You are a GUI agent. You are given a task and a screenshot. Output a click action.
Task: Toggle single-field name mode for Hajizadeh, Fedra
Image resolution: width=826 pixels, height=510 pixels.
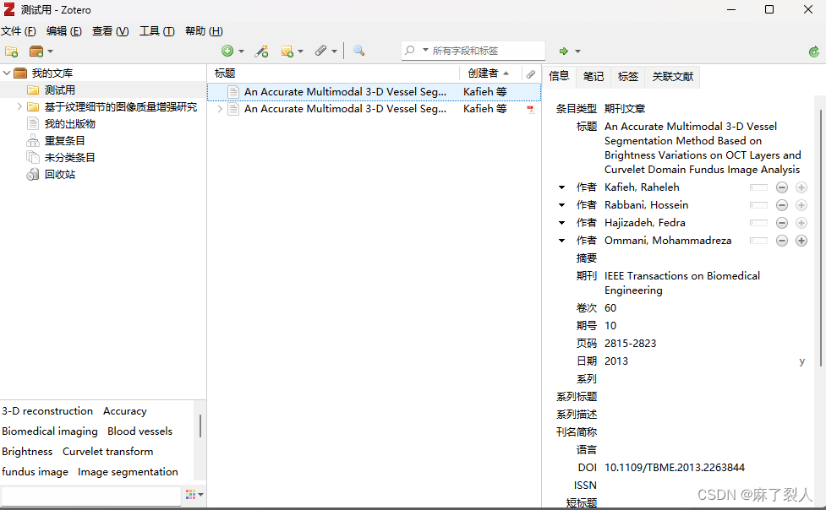point(758,223)
